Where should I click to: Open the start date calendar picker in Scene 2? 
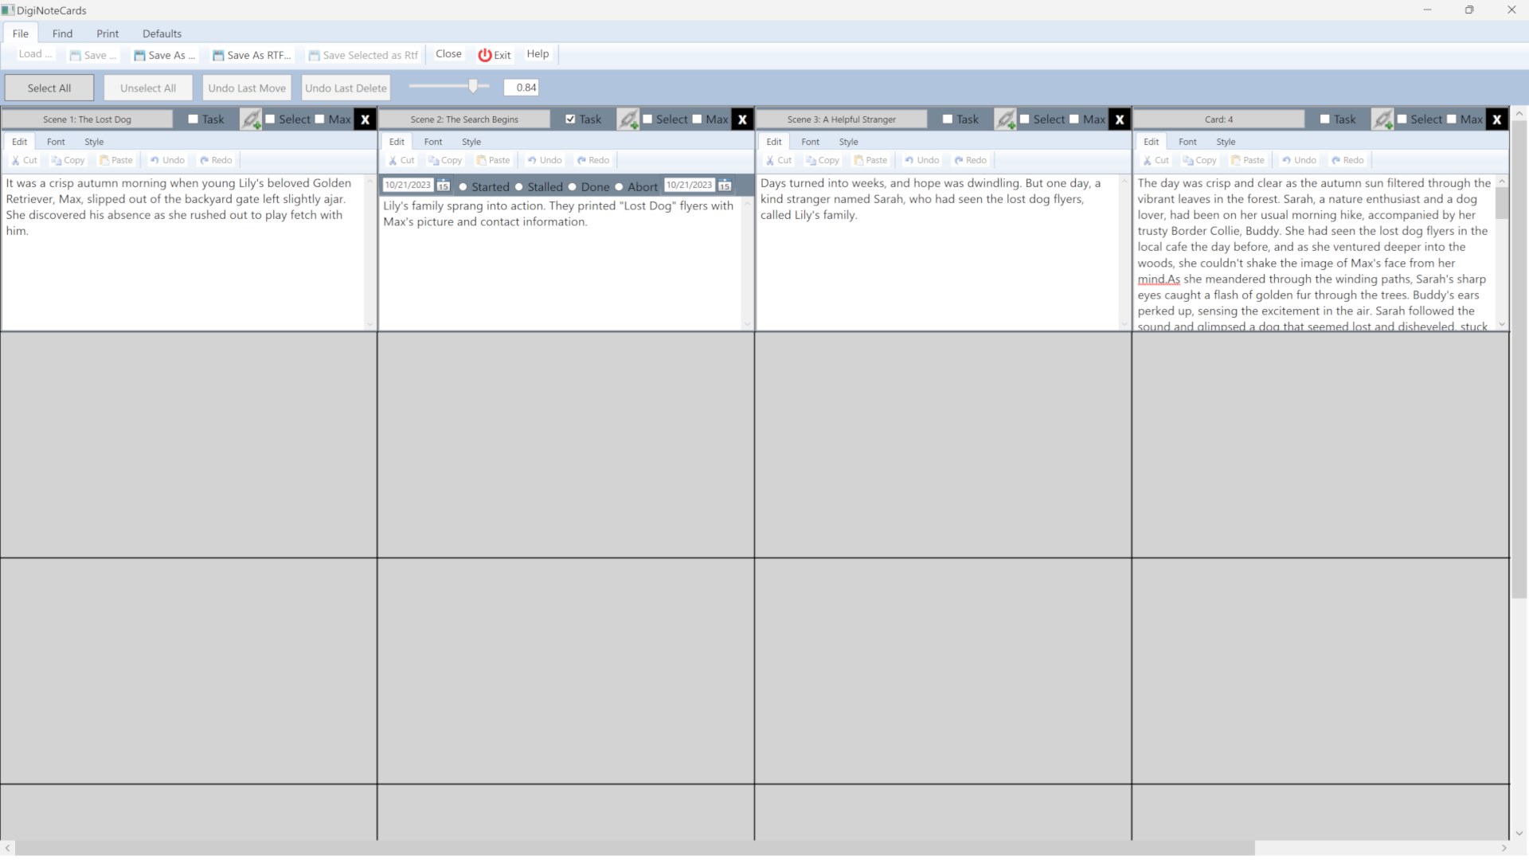pyautogui.click(x=444, y=186)
